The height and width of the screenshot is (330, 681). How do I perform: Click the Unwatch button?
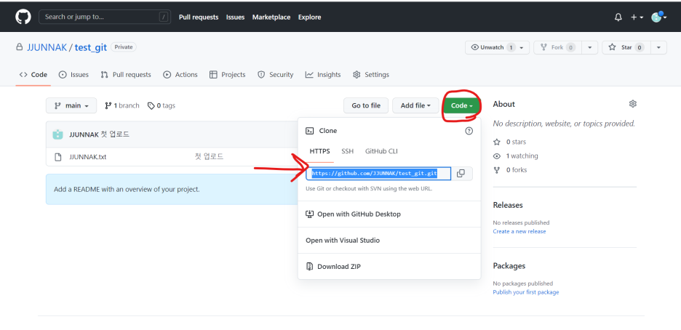point(497,47)
